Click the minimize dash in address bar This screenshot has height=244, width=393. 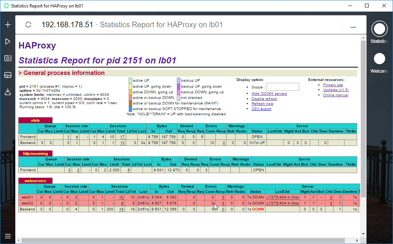tap(353, 27)
